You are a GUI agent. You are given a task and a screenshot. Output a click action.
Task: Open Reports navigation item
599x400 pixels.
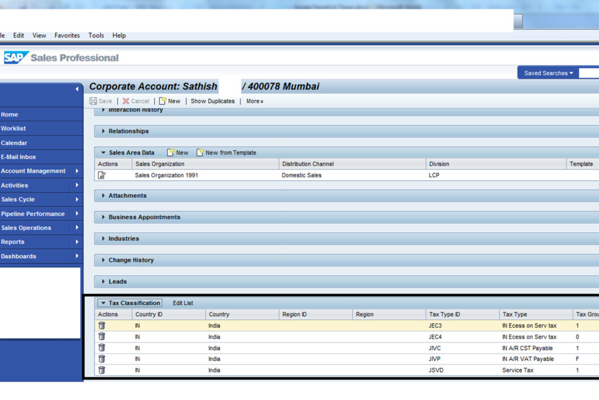12,242
